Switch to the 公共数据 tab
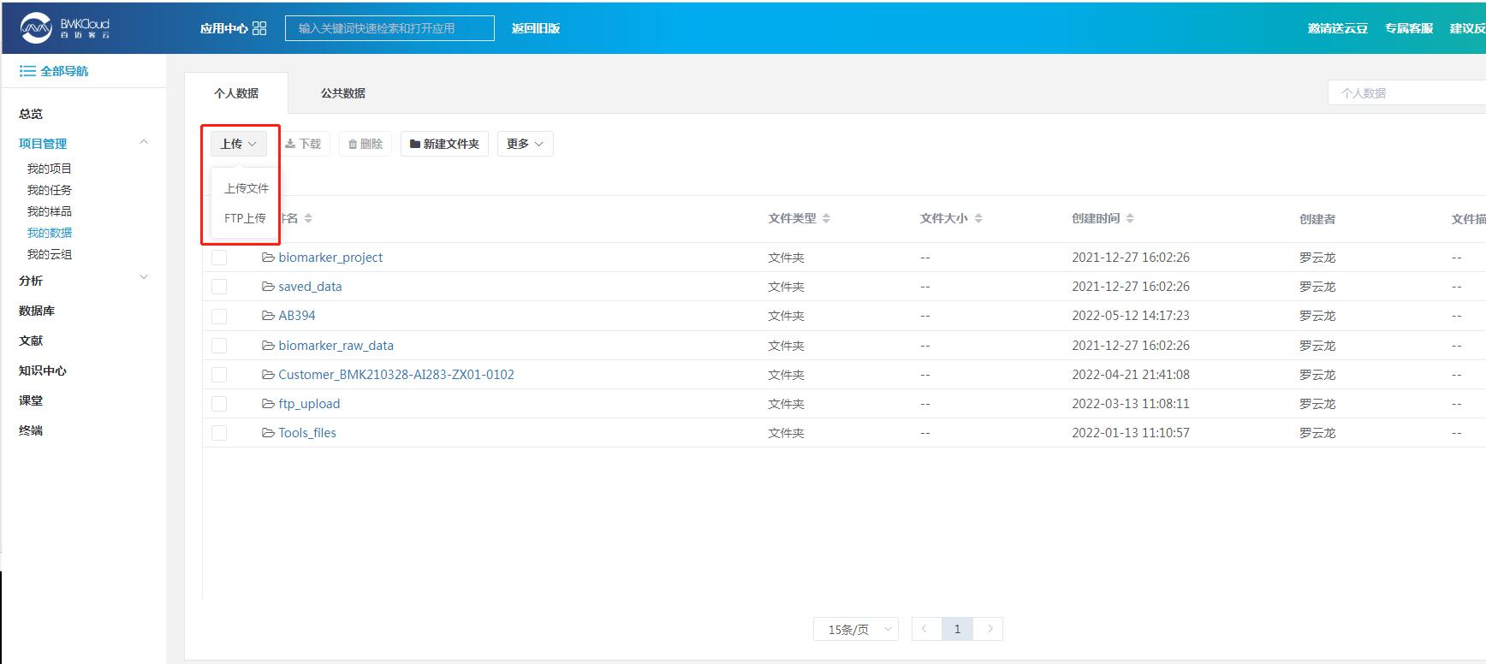 click(342, 93)
